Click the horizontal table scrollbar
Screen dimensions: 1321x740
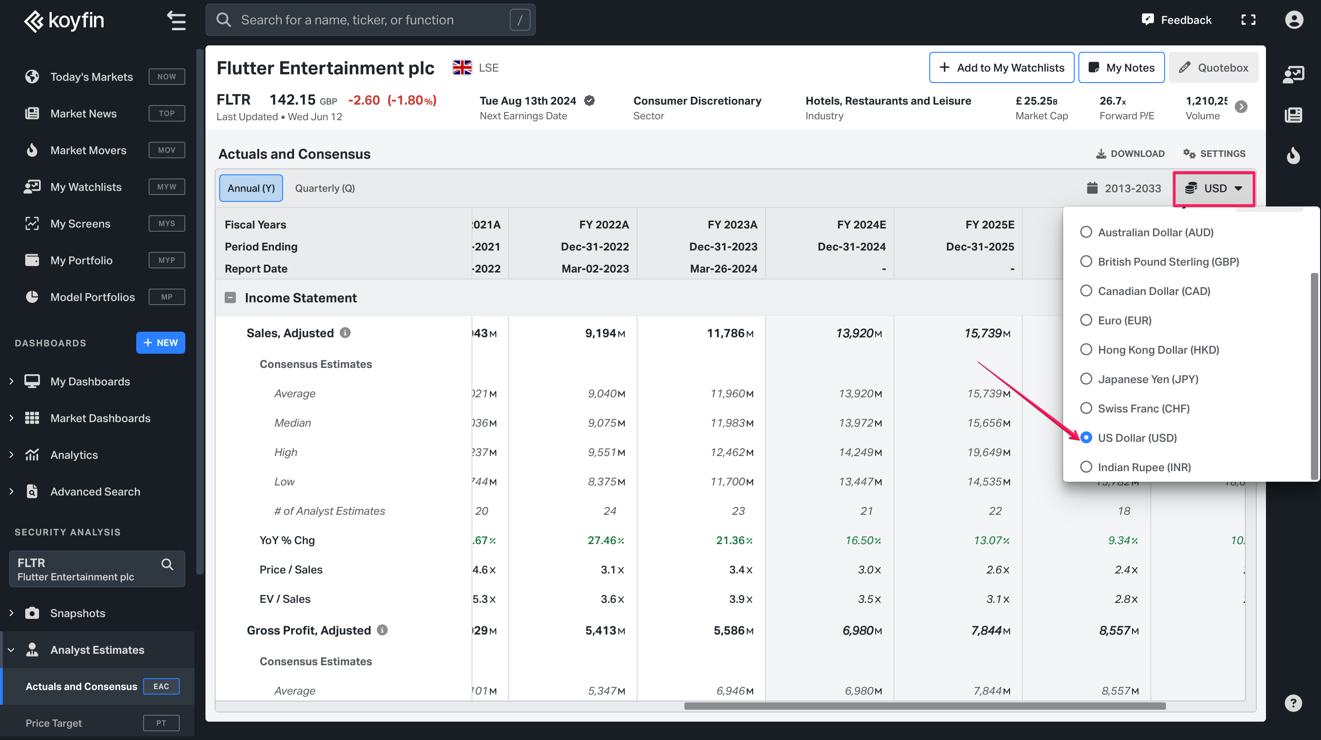click(924, 706)
